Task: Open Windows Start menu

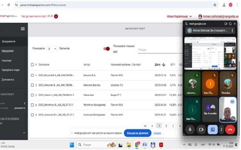Action: (x=72, y=145)
